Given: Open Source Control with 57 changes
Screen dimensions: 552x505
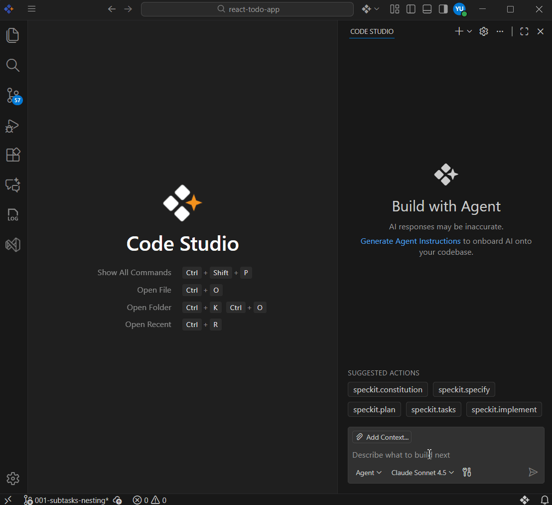Looking at the screenshot, I should [x=13, y=95].
